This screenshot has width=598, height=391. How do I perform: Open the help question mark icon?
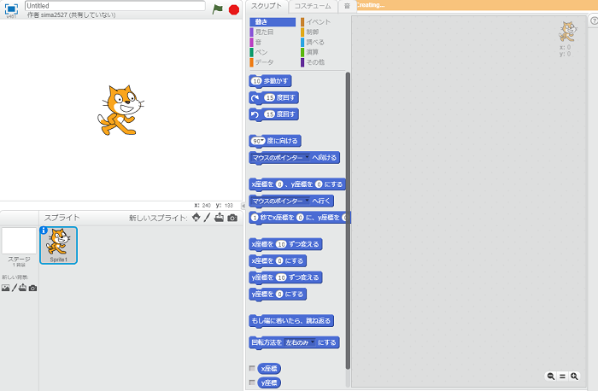(x=594, y=20)
